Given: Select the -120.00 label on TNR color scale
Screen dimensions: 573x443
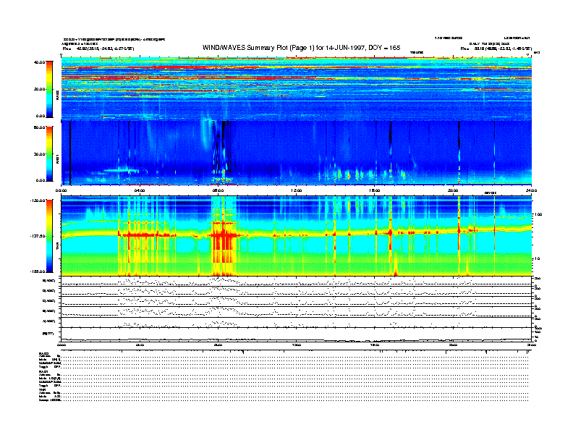Looking at the screenshot, I should (38, 201).
